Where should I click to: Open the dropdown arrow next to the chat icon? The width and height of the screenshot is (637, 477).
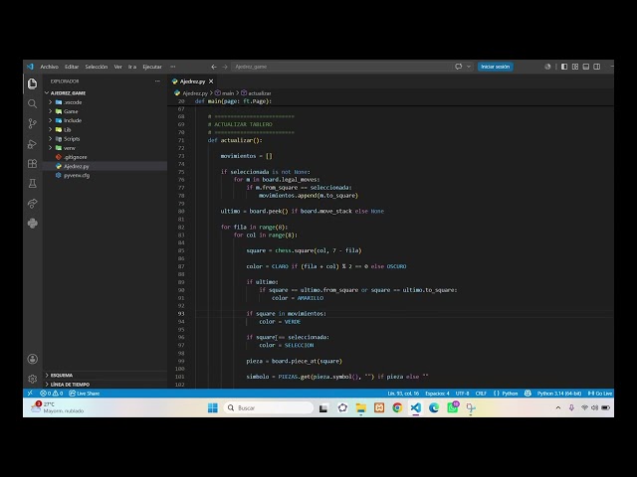click(x=469, y=67)
